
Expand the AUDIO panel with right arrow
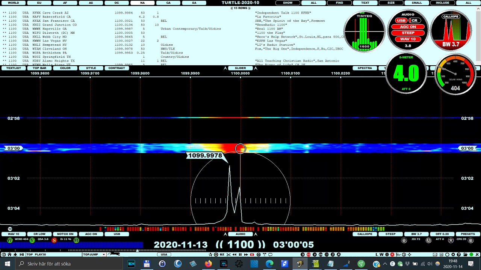(x=256, y=234)
